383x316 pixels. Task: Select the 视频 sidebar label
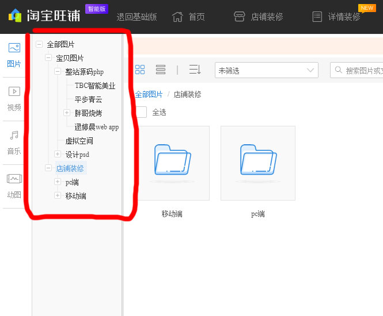[14, 107]
